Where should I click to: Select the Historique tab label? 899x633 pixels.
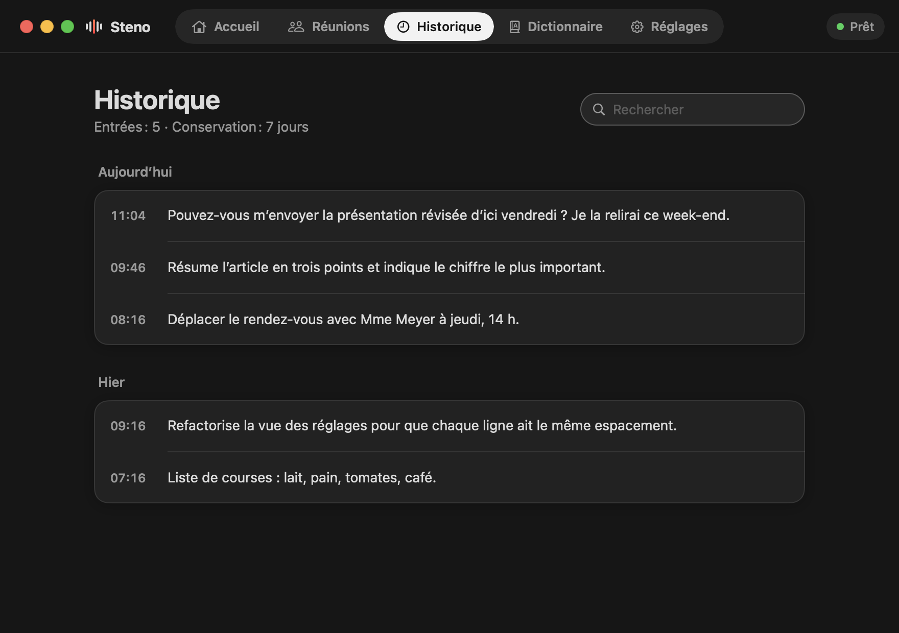(x=449, y=27)
